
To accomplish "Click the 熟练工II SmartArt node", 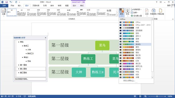I will coord(97,72).
